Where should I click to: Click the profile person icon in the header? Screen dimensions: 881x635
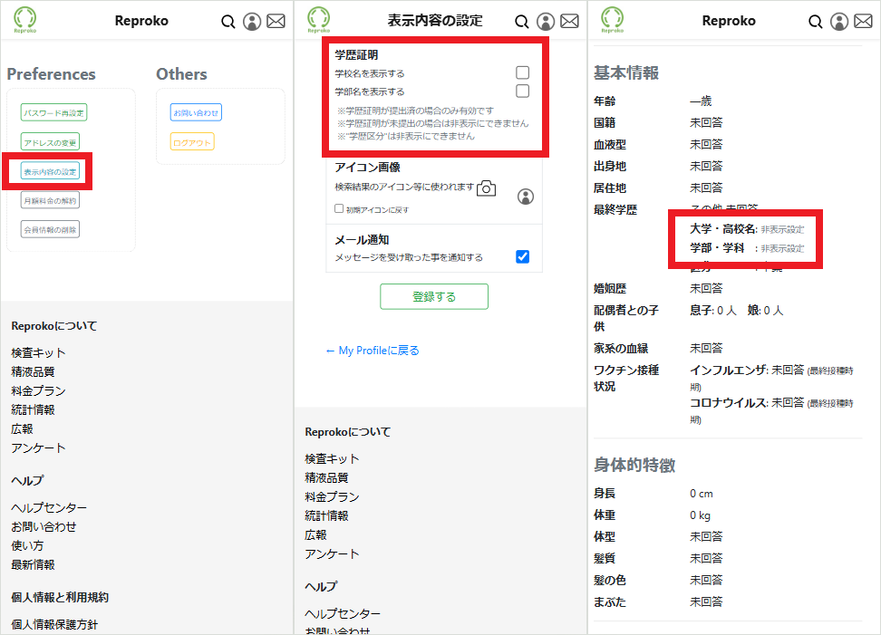252,21
